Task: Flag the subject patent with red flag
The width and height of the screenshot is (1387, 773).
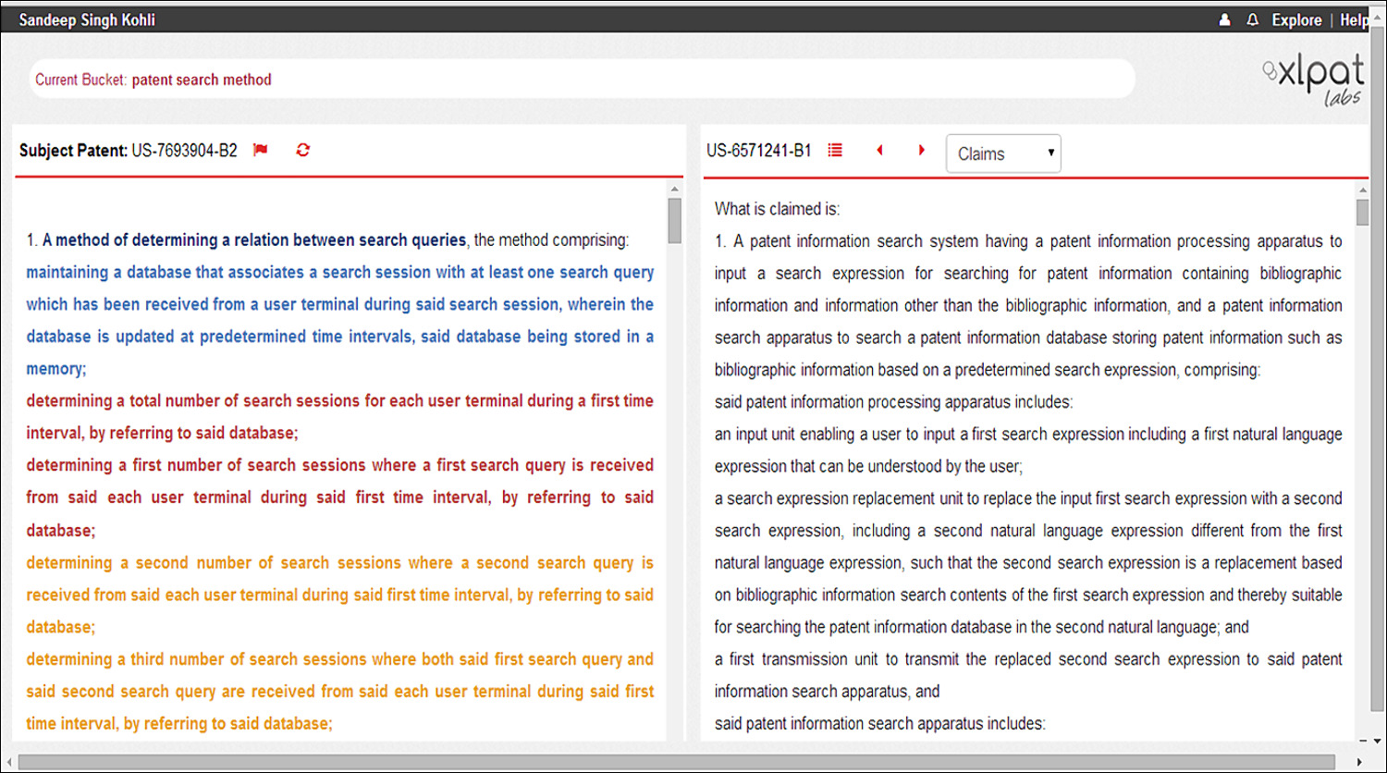Action: pyautogui.click(x=261, y=150)
